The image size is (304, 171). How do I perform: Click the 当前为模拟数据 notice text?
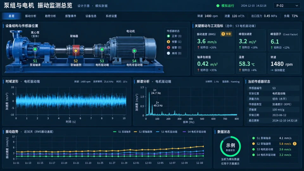click(x=230, y=159)
